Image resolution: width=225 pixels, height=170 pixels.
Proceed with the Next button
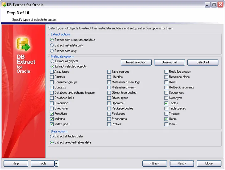(x=182, y=163)
